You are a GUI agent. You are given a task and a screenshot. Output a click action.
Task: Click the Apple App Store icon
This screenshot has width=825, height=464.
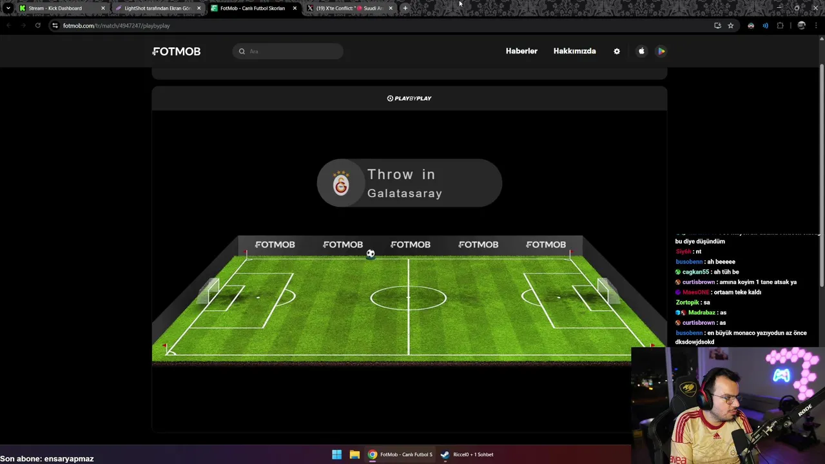point(641,51)
